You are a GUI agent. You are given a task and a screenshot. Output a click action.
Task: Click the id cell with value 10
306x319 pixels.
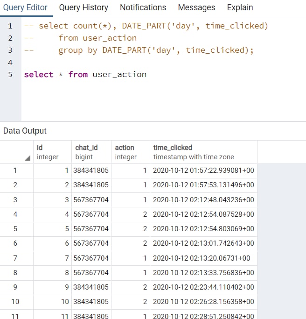tap(52, 302)
